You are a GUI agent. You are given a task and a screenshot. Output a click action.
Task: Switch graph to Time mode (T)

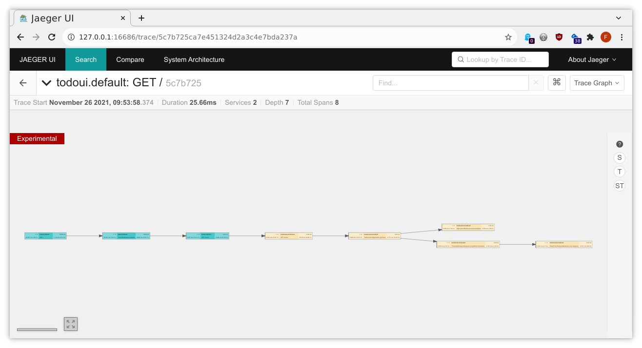coord(620,172)
